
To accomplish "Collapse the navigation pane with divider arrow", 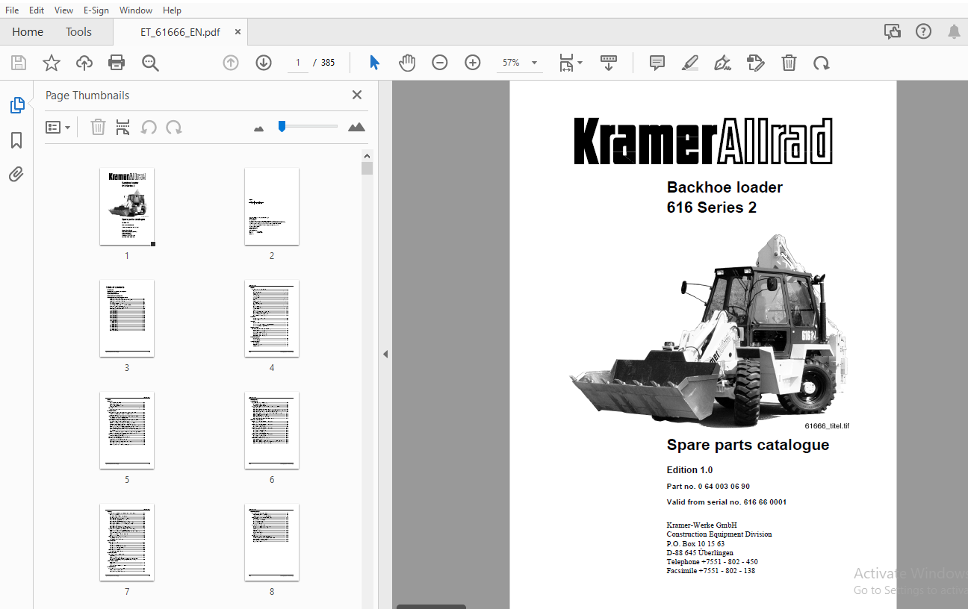I will 385,354.
